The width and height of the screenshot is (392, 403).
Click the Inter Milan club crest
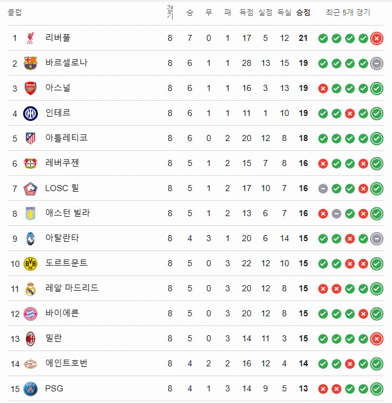coord(30,114)
